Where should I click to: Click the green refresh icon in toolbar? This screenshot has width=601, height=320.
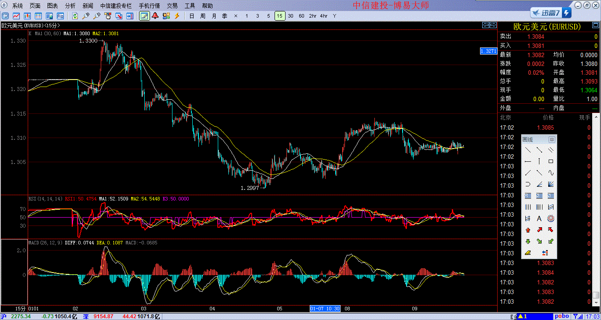tap(75, 16)
